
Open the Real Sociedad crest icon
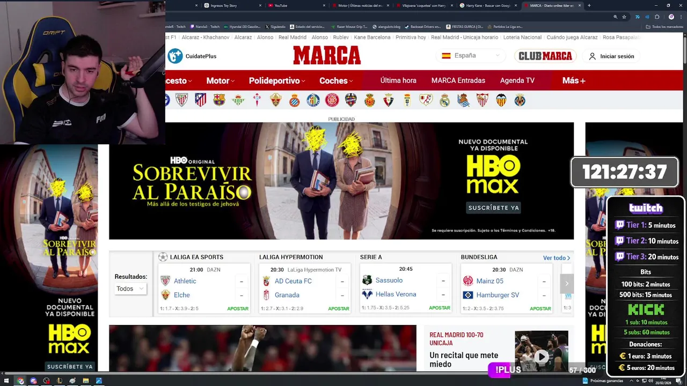(463, 100)
